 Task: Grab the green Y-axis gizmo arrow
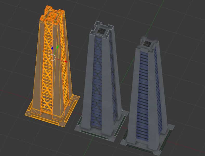(57, 47)
